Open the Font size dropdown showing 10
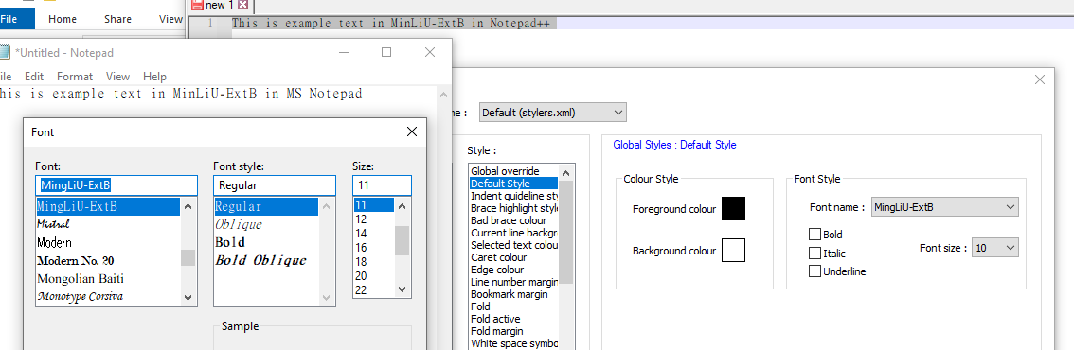 (x=994, y=248)
